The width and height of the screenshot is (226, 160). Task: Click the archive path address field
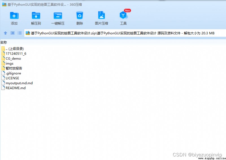pos(125,33)
